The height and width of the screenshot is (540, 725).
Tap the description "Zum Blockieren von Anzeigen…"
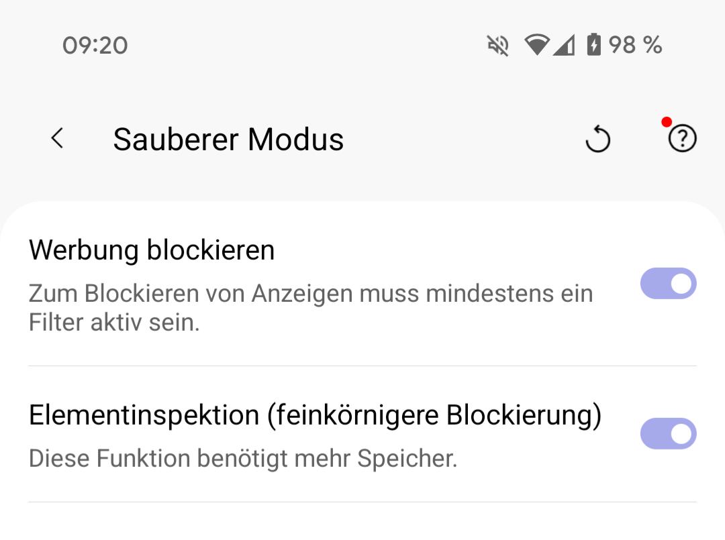point(311,294)
